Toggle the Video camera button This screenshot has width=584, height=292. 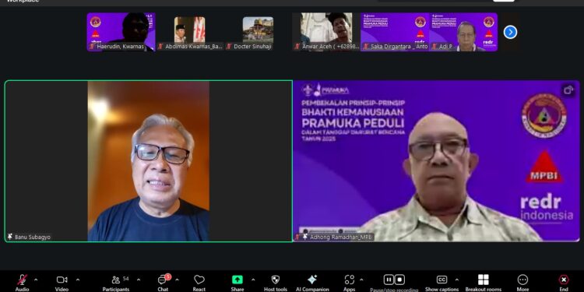pos(62,283)
